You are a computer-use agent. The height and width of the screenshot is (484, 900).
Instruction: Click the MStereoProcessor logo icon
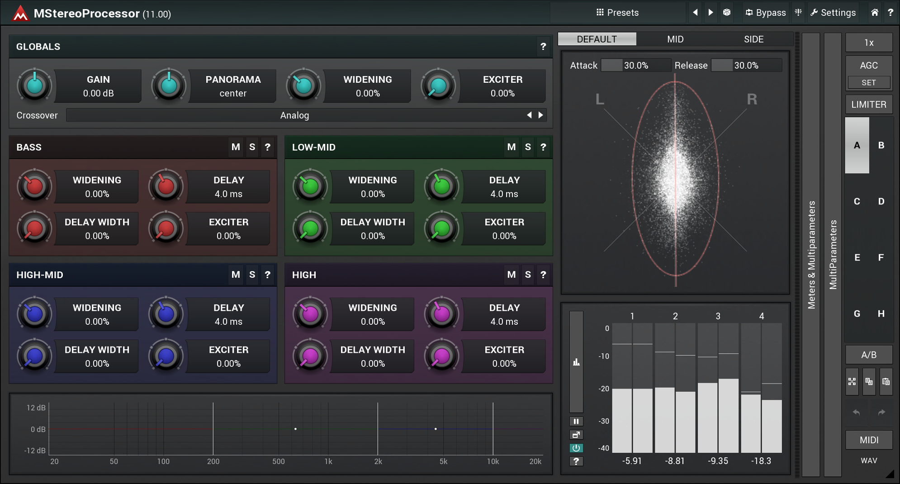pos(20,13)
